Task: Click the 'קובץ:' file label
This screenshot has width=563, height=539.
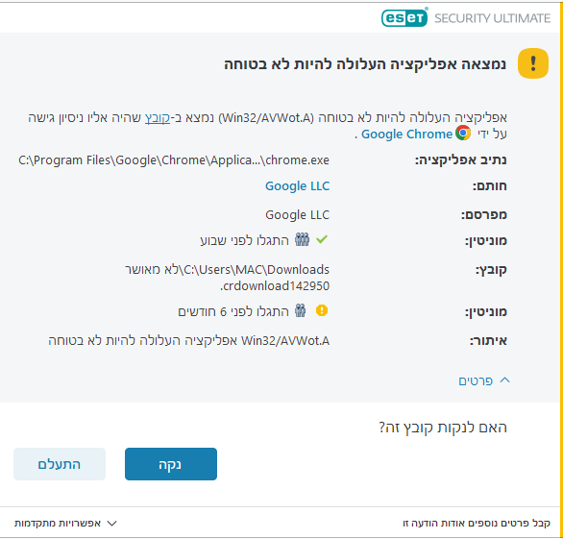Action: (491, 270)
